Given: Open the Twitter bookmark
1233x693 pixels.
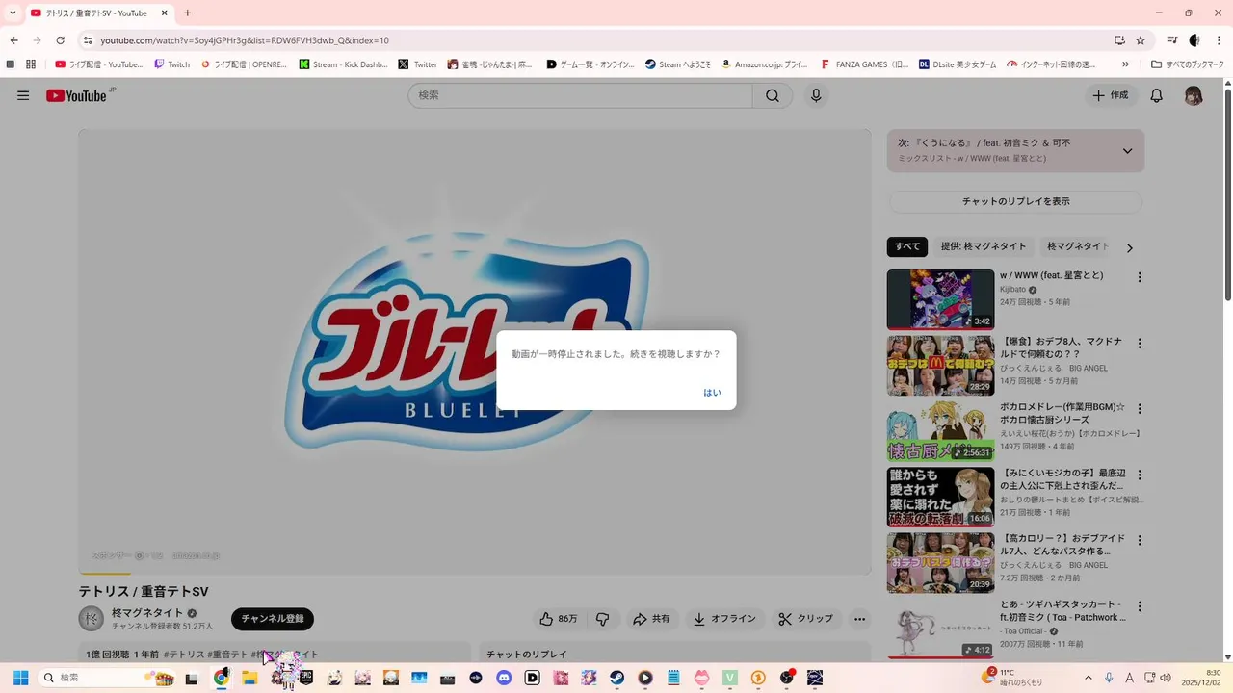Looking at the screenshot, I should pyautogui.click(x=418, y=64).
